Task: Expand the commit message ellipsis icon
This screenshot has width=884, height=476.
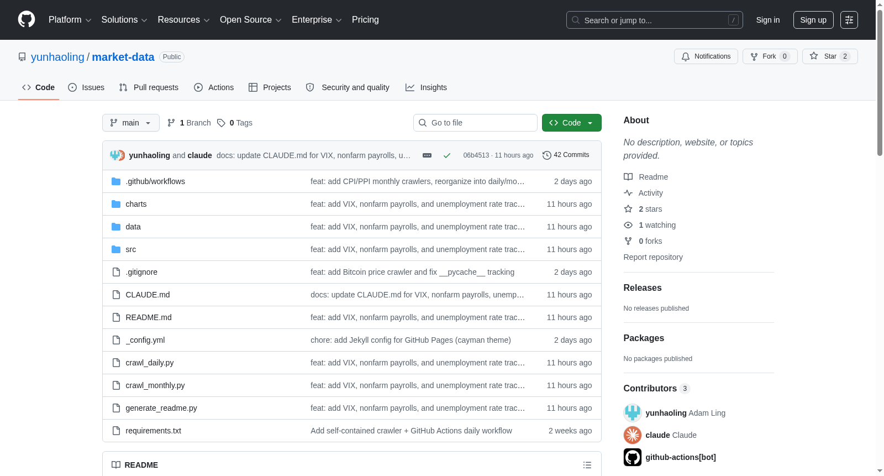Action: tap(427, 155)
